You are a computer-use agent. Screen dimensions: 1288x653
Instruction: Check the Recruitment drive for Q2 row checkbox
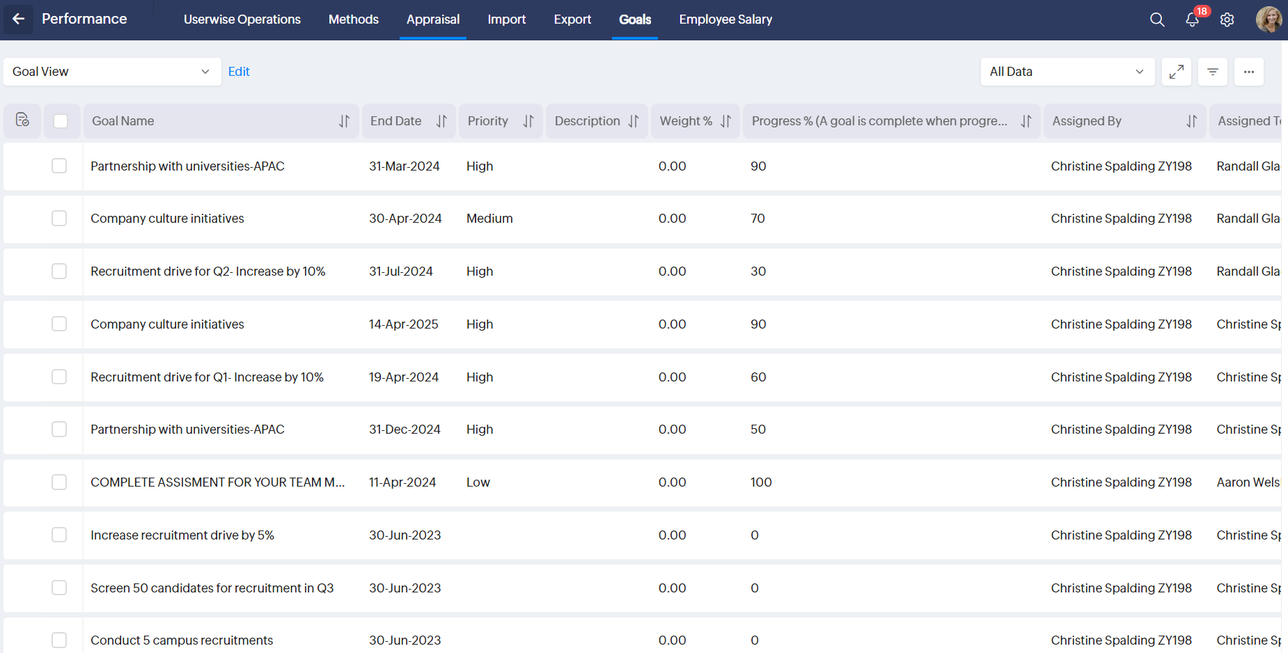coord(59,271)
